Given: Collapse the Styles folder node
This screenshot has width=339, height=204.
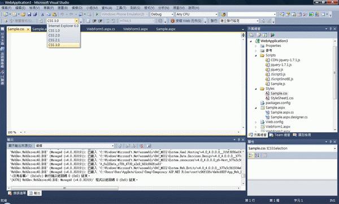Looking at the screenshot, I should 256,89.
